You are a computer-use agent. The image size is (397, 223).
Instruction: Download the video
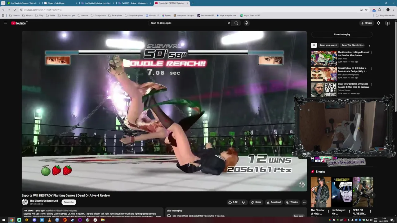(273, 202)
